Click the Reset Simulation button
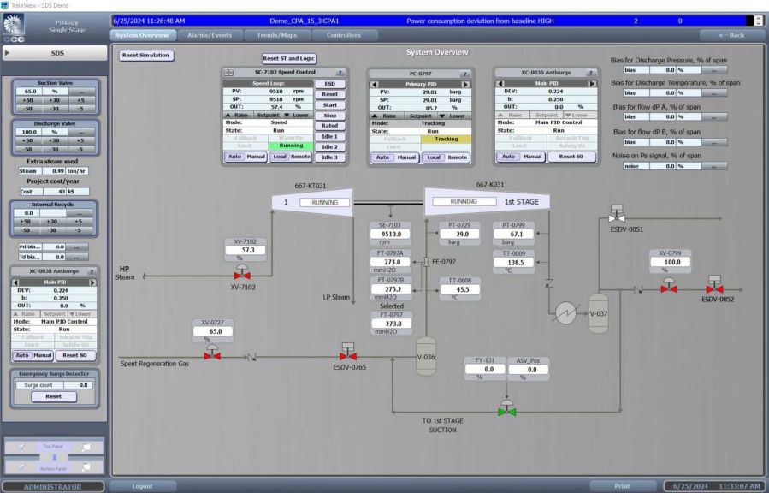This screenshot has width=769, height=493. click(x=145, y=56)
